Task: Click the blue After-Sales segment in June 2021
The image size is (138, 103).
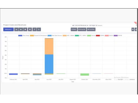Action: coord(49,64)
